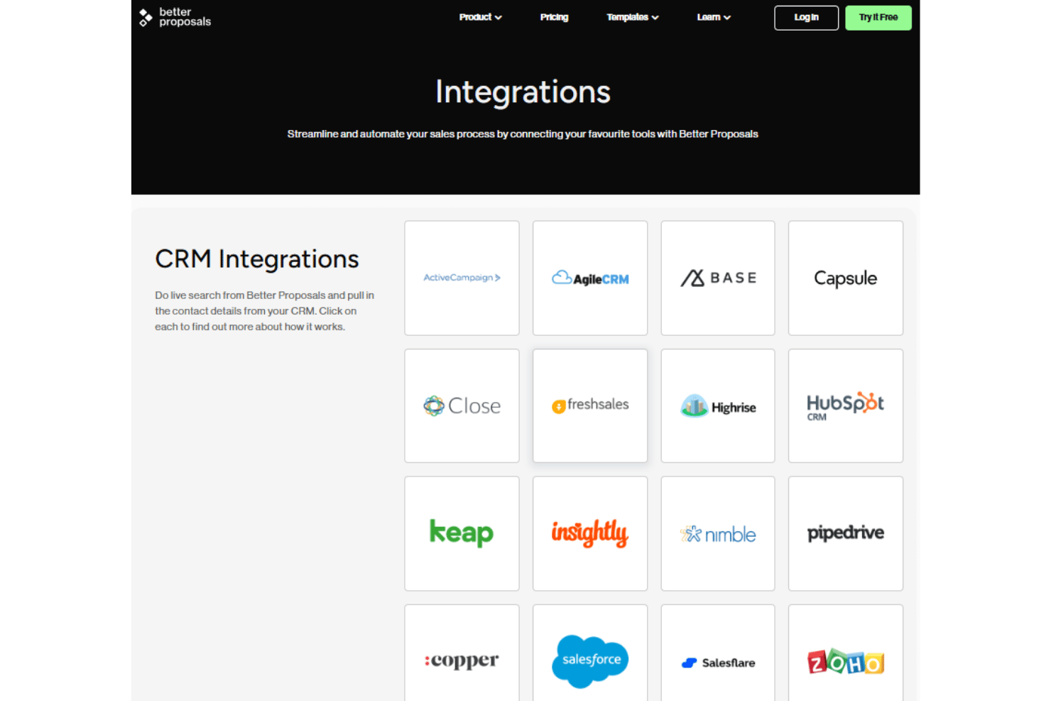This screenshot has width=1051, height=701.
Task: Go to the Pricing page
Action: tap(554, 17)
